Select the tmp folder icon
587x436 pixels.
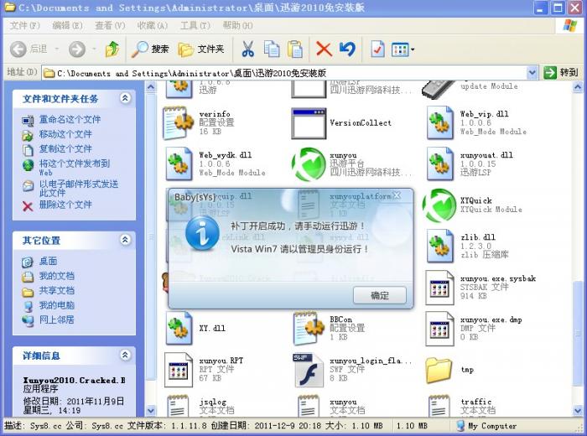coord(439,370)
